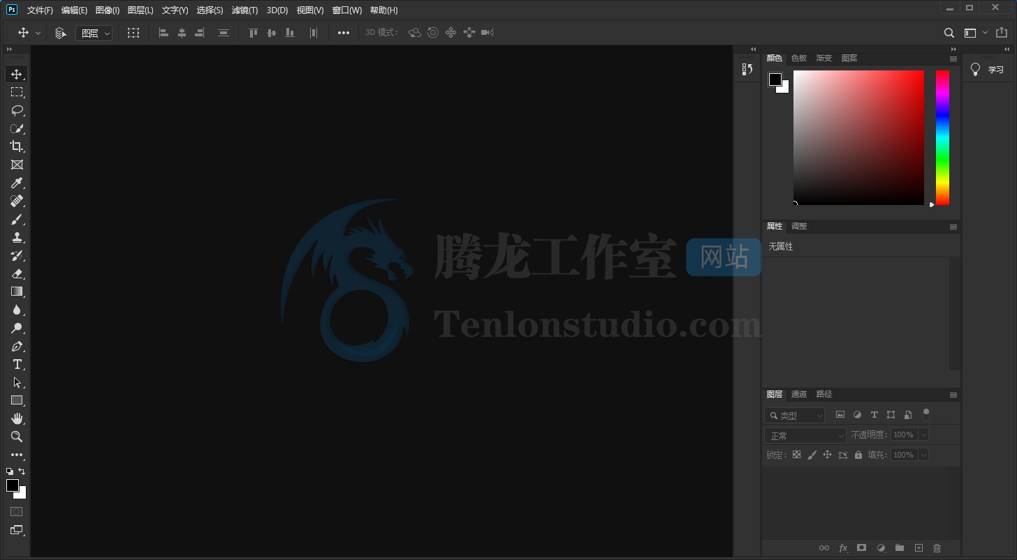Toggle auto-select layer option
Image resolution: width=1017 pixels, height=560 pixels.
point(61,33)
